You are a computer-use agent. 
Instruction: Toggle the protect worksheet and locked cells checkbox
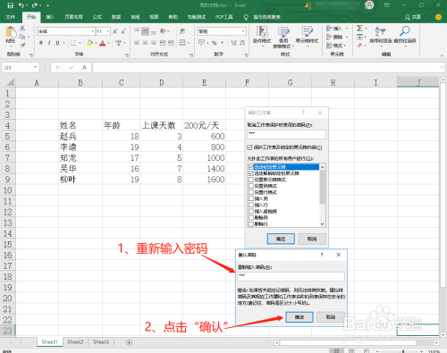click(249, 147)
